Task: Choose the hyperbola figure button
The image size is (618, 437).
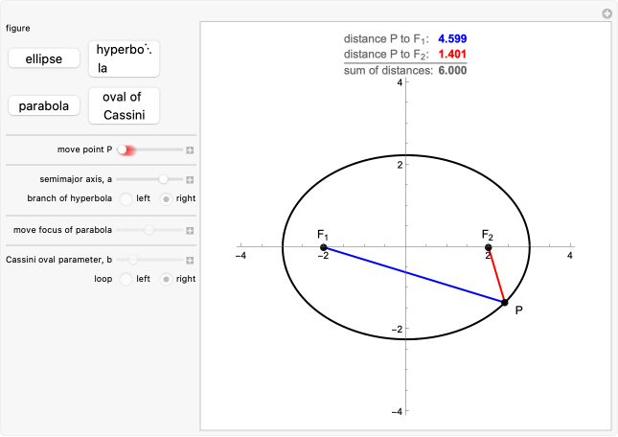Action: pos(124,58)
